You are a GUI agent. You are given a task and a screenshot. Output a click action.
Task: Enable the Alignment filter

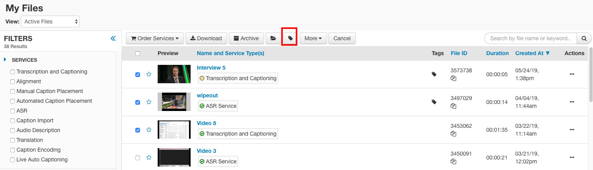click(x=13, y=82)
